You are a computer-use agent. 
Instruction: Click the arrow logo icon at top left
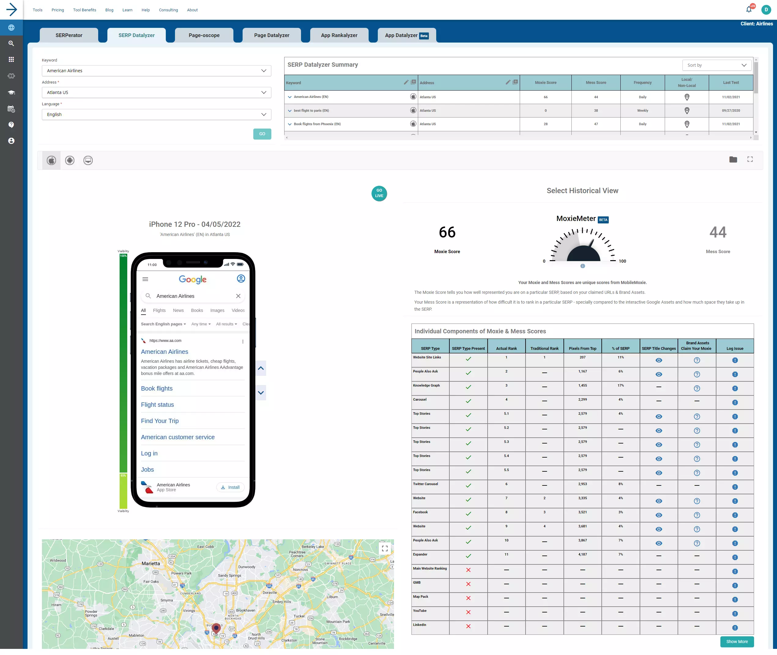point(12,10)
